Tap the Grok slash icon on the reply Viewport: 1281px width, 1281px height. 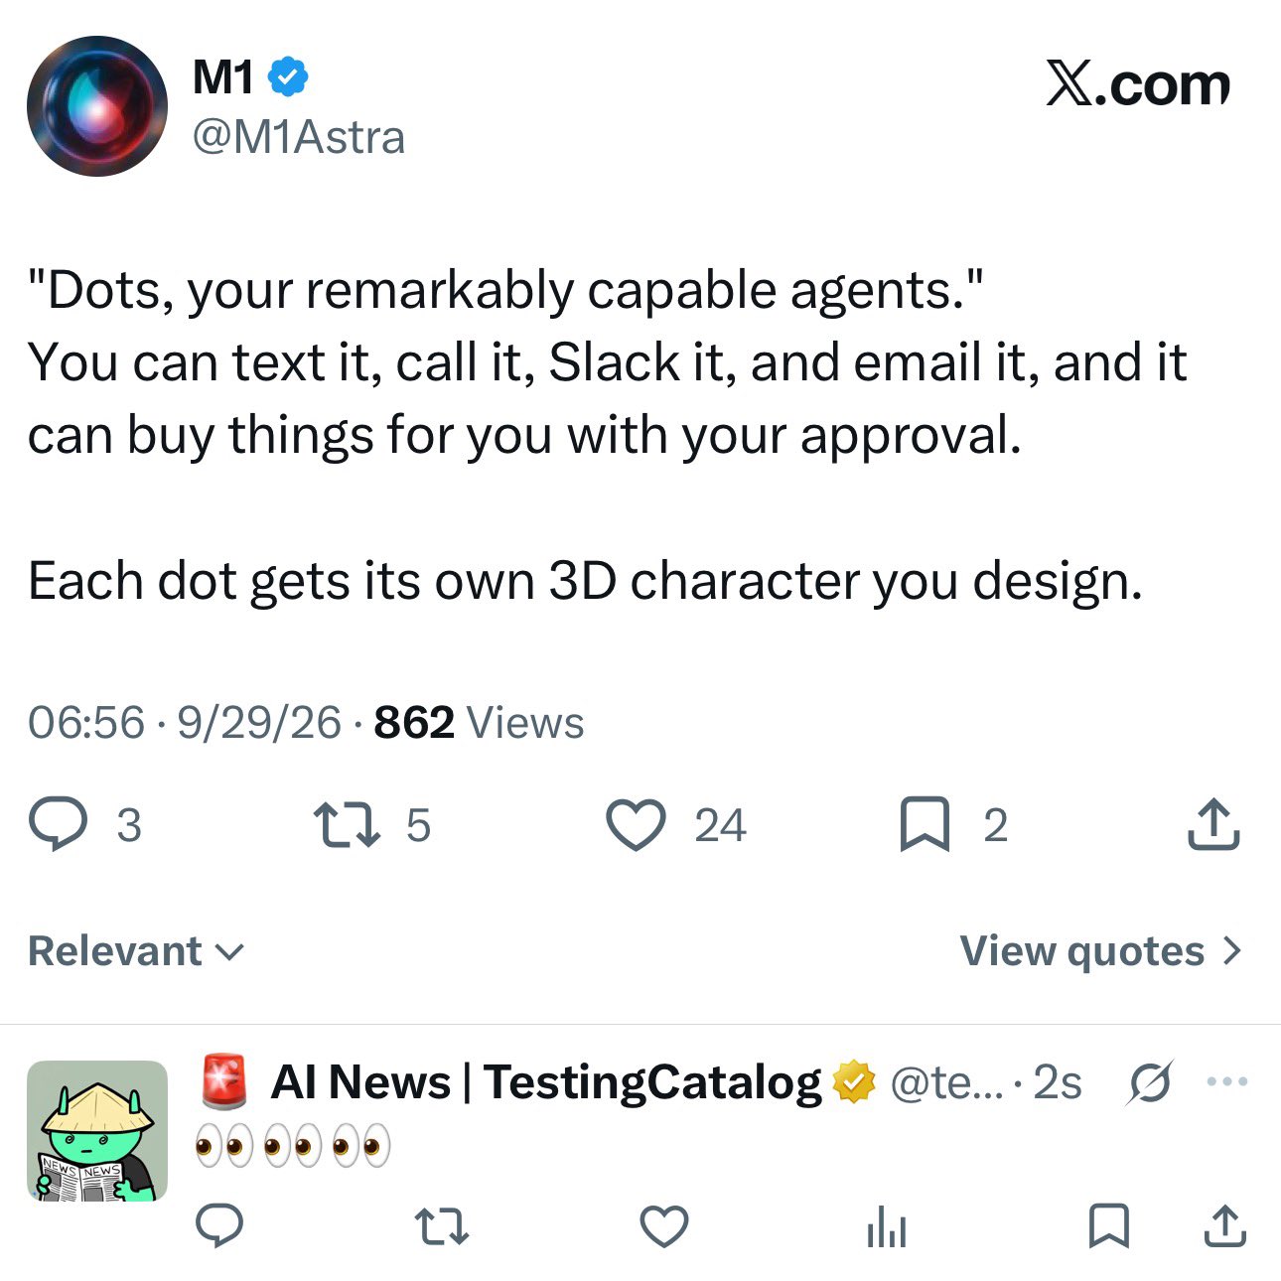click(1150, 1082)
